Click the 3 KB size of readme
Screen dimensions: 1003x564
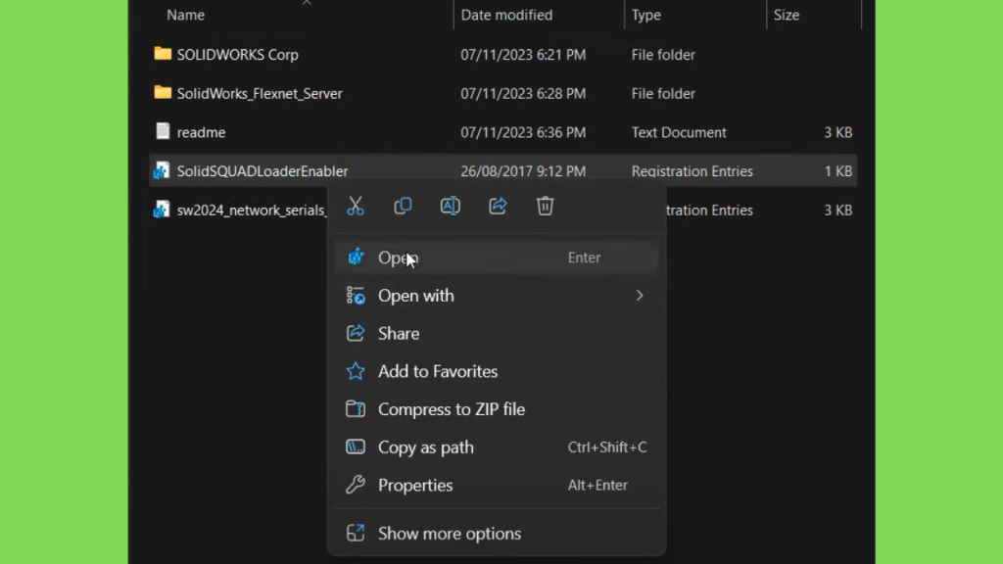point(838,132)
